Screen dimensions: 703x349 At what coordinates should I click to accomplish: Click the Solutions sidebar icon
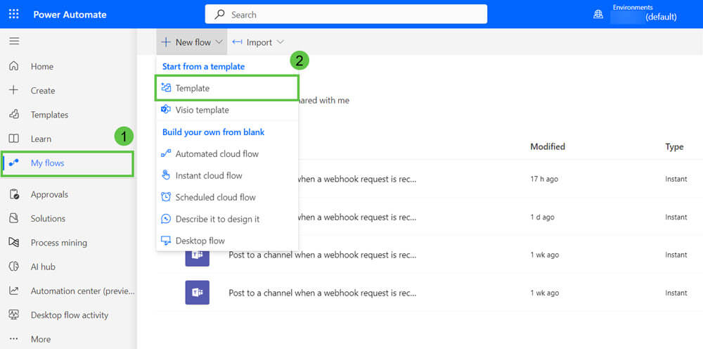14,218
